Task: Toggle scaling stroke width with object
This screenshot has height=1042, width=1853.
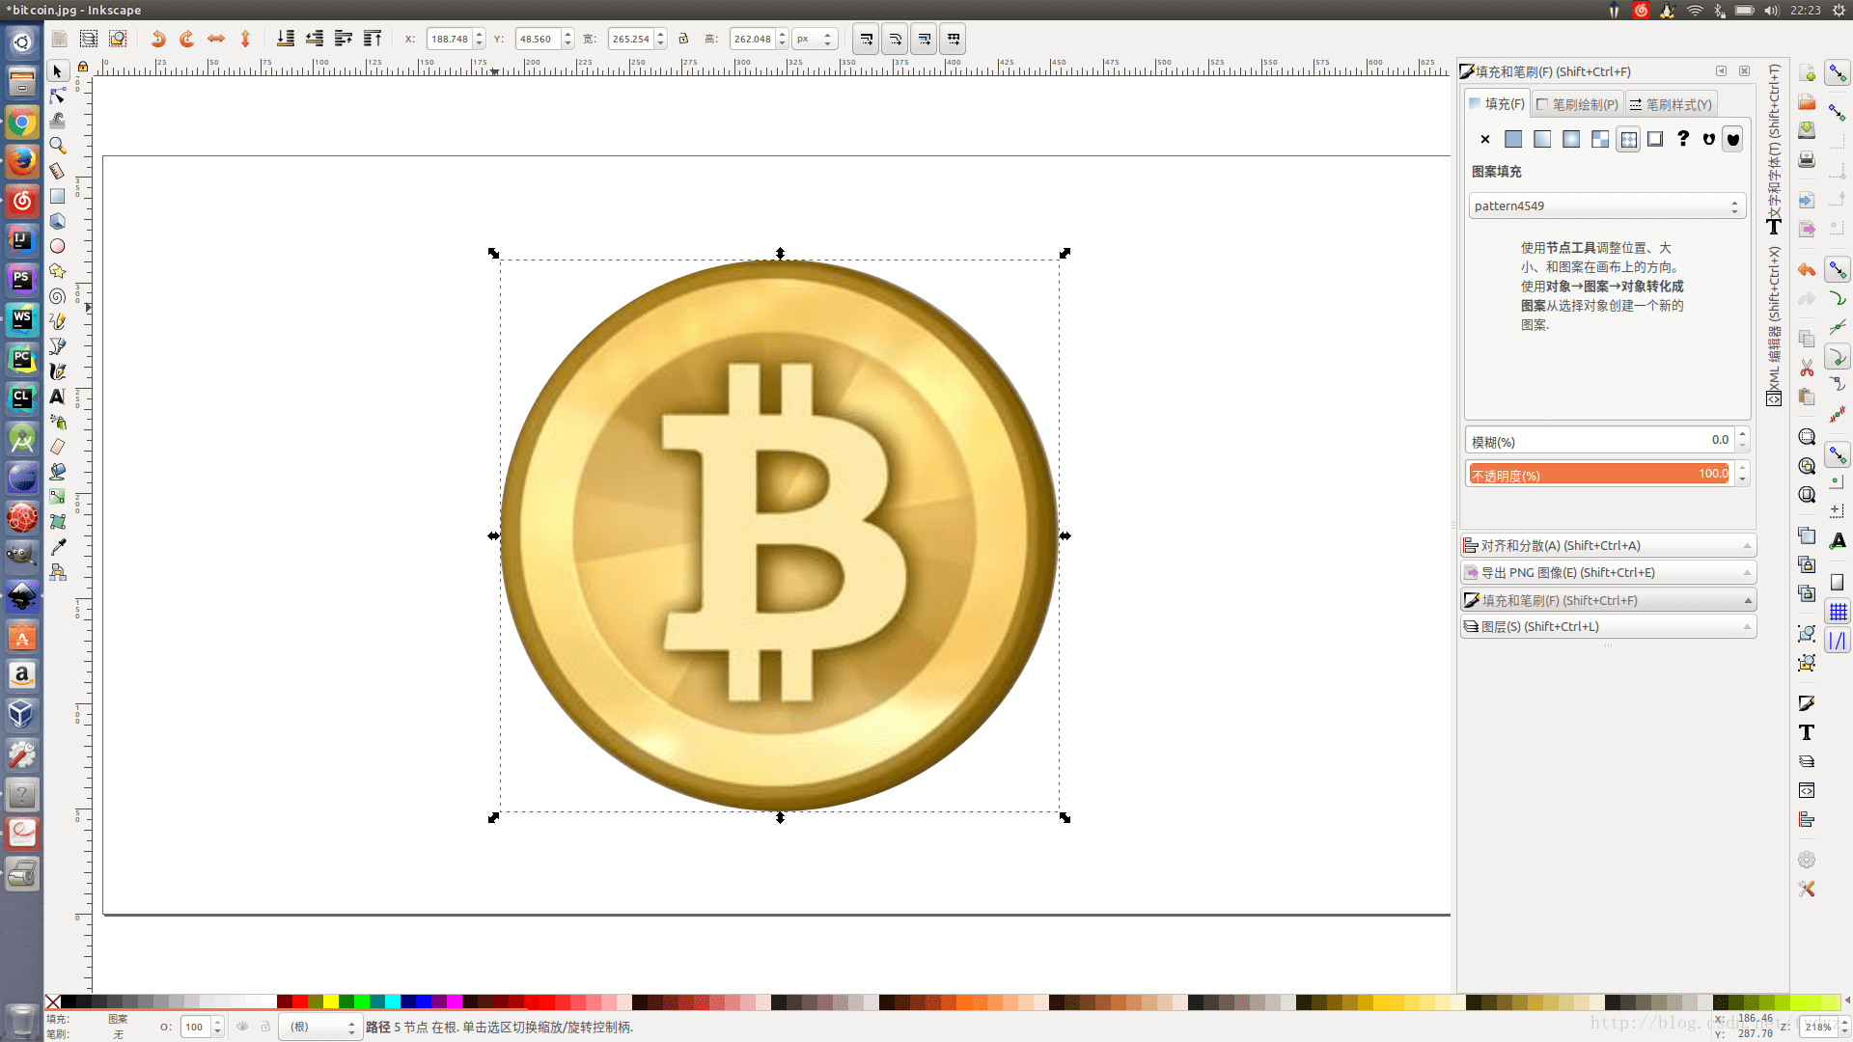Action: [866, 39]
